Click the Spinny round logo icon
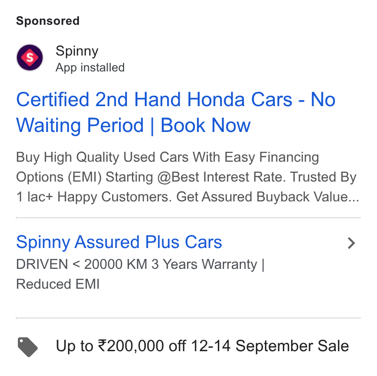This screenshot has width=377, height=376. point(30,58)
